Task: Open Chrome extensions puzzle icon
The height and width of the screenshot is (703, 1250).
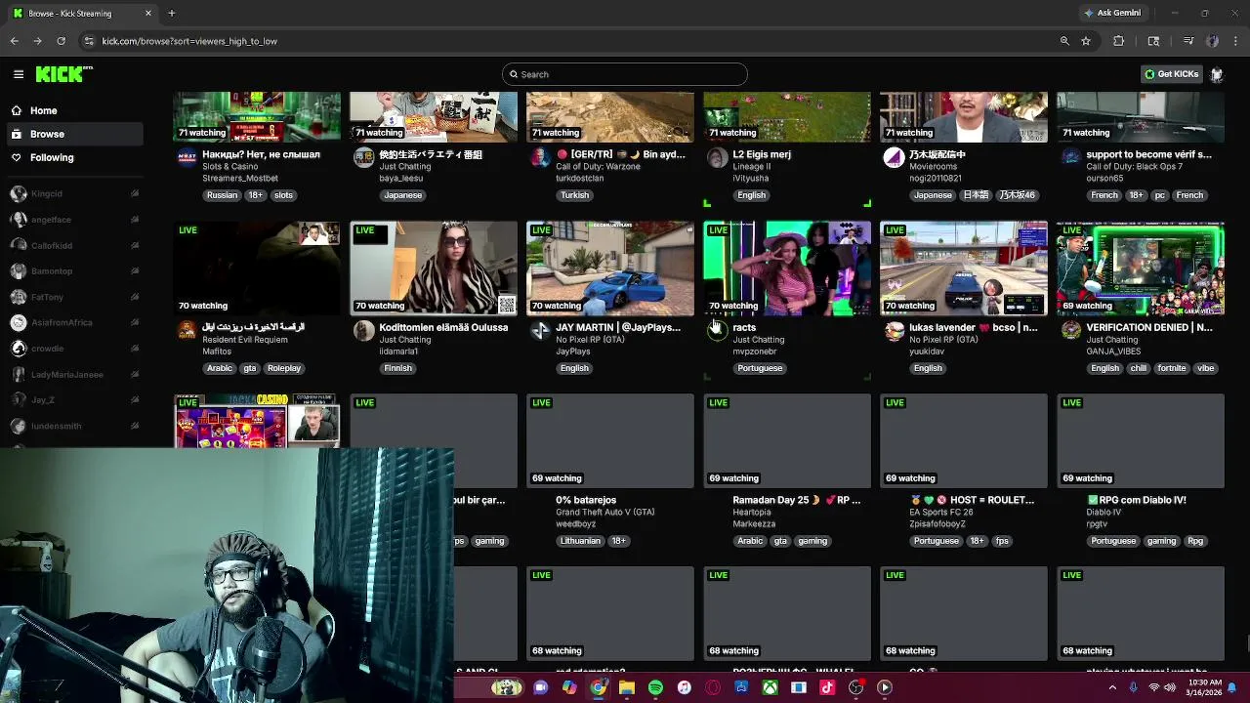Action: (1119, 41)
